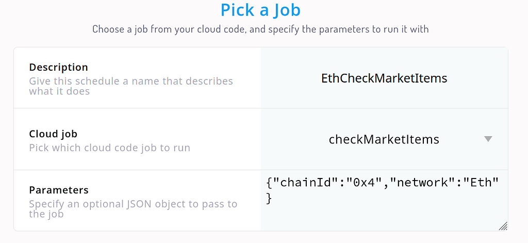This screenshot has height=243, width=528.
Task: Click the 'Give this schedule a name' hint
Action: (131, 86)
